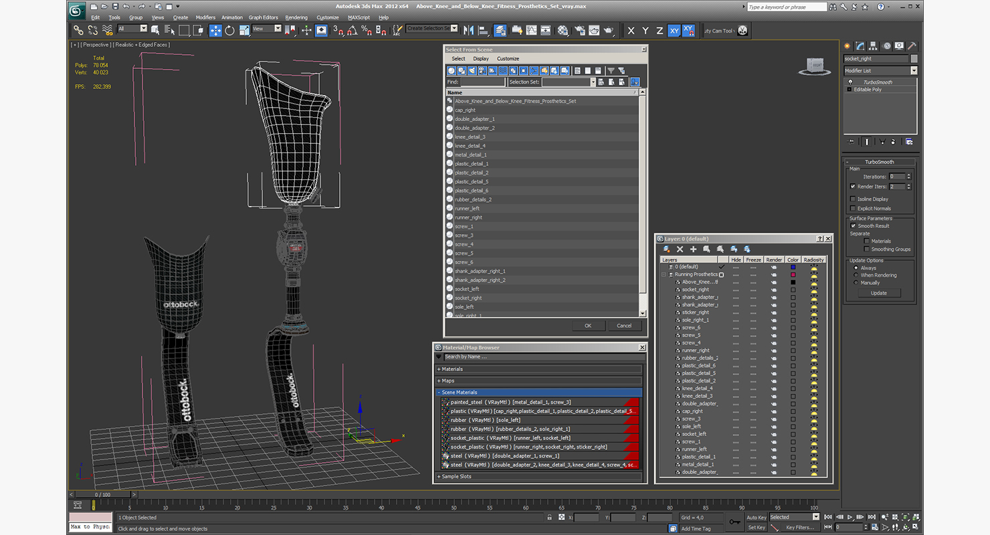Click the Align tool icon
Image resolution: width=990 pixels, height=535 pixels.
[483, 30]
